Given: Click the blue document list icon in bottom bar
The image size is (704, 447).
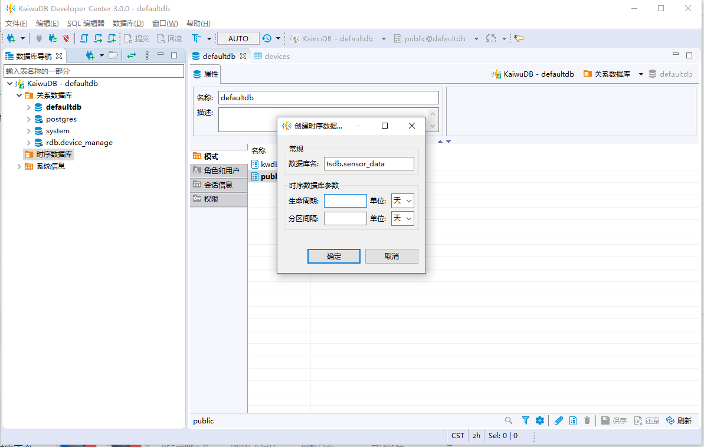Looking at the screenshot, I should click(573, 420).
